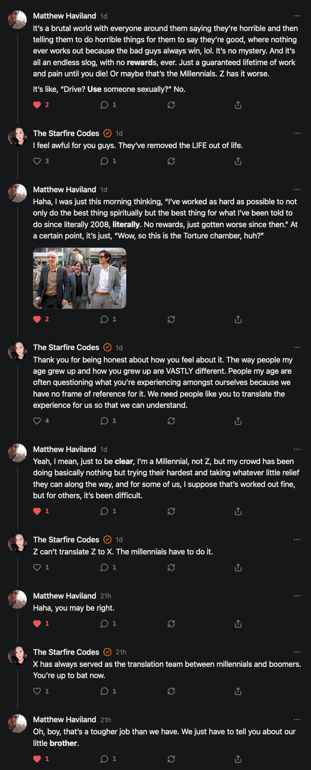The height and width of the screenshot is (770, 311).
Task: Like the "removed the LIFE out of life" comment
Action: coord(37,161)
